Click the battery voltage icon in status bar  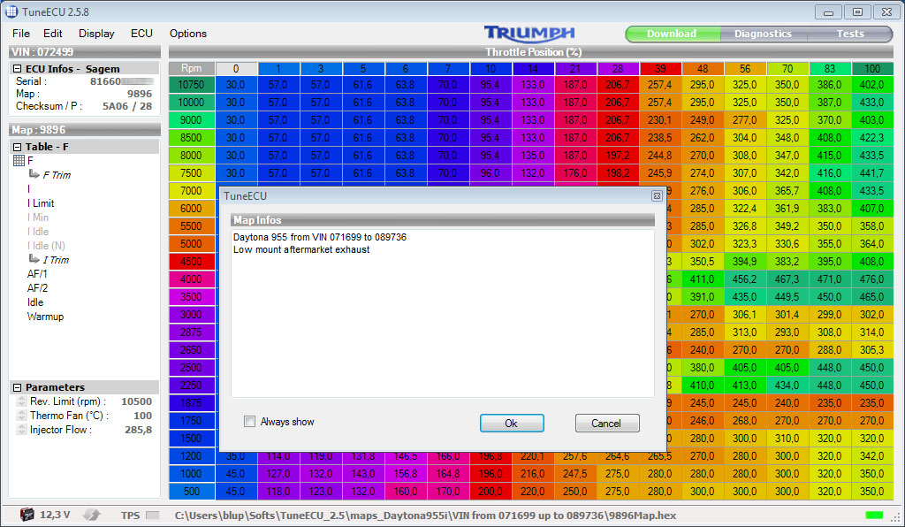pyautogui.click(x=27, y=515)
